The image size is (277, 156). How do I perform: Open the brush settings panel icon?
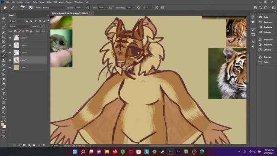(31, 8)
